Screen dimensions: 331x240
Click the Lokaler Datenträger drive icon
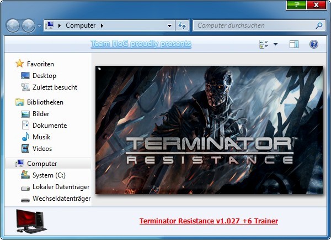click(25, 187)
